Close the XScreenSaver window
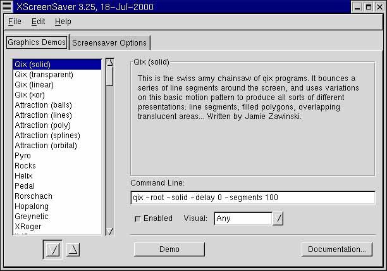The image size is (387, 271). (x=379, y=6)
